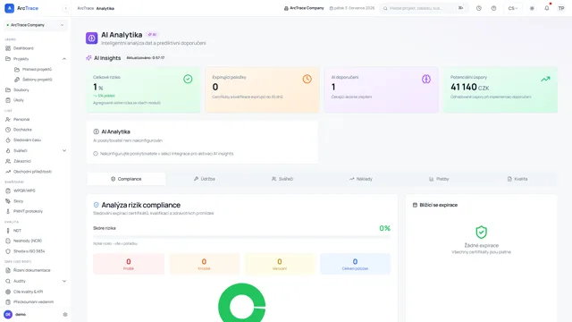
Task: Click the AI badge beside the title
Action: tap(152, 34)
